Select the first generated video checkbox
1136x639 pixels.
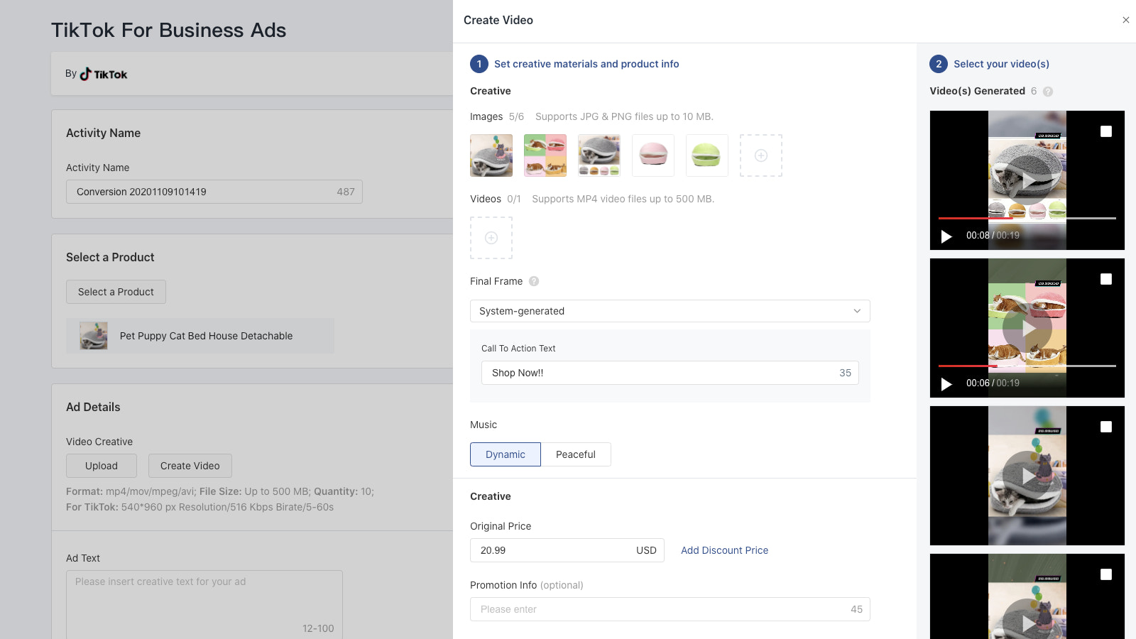pos(1105,131)
